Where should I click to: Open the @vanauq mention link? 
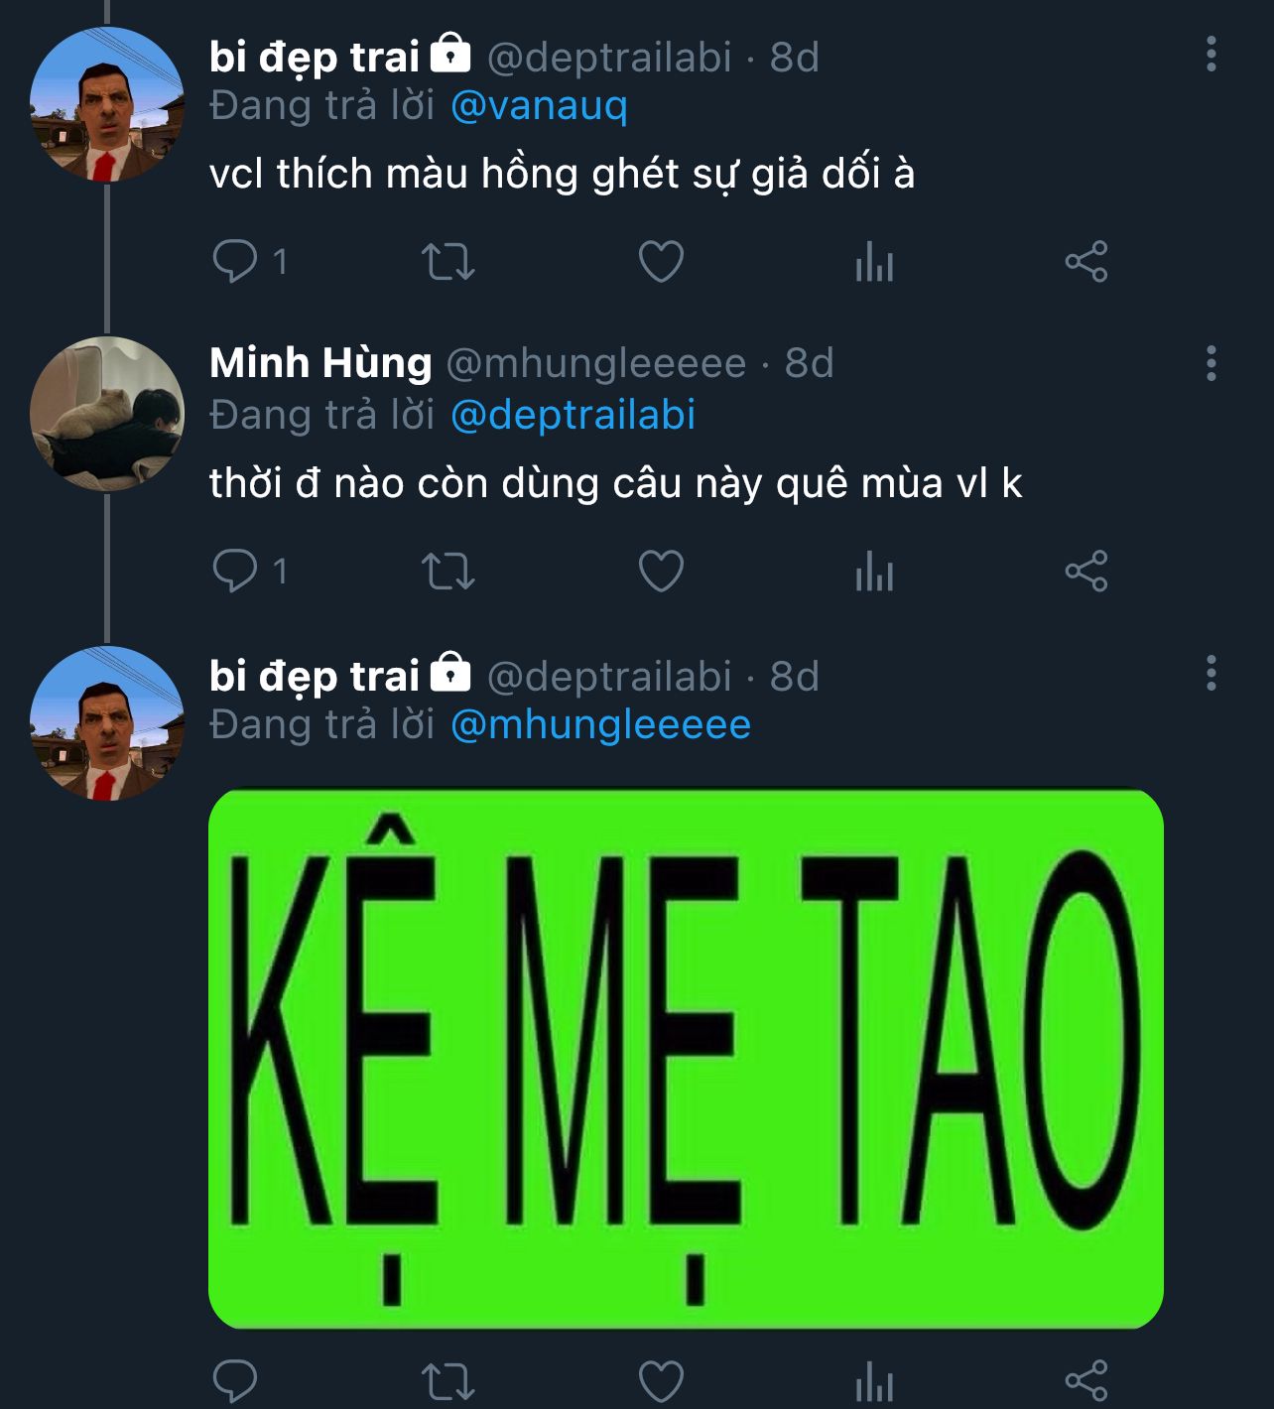pyautogui.click(x=539, y=106)
